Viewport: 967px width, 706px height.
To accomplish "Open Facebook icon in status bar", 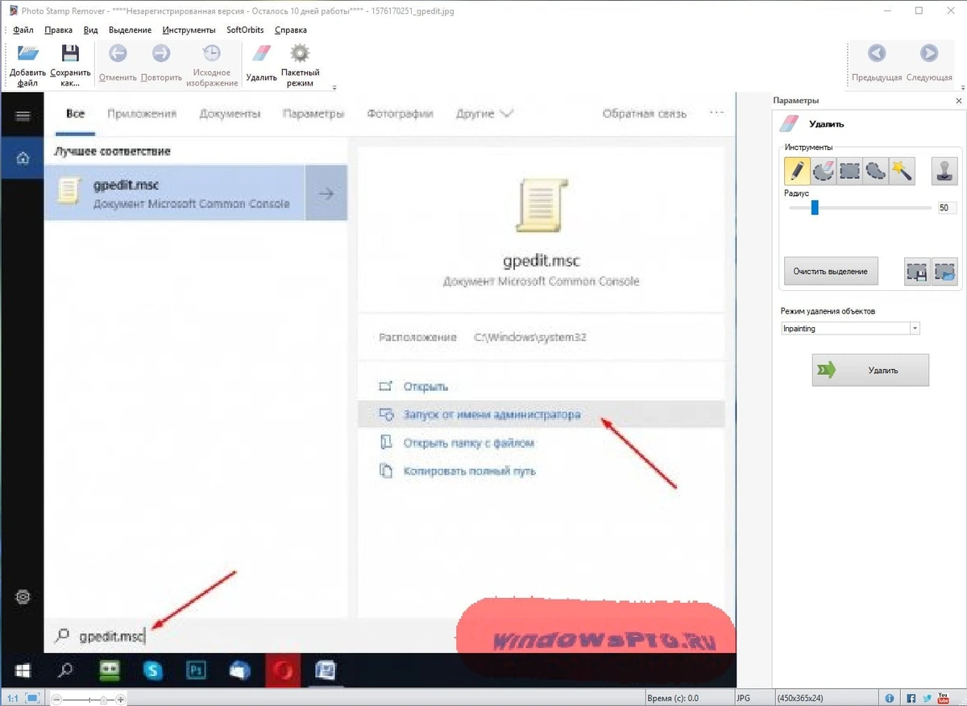I will coord(911,699).
